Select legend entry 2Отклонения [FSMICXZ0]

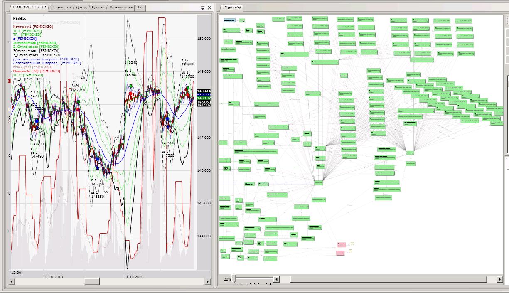[x=35, y=43]
